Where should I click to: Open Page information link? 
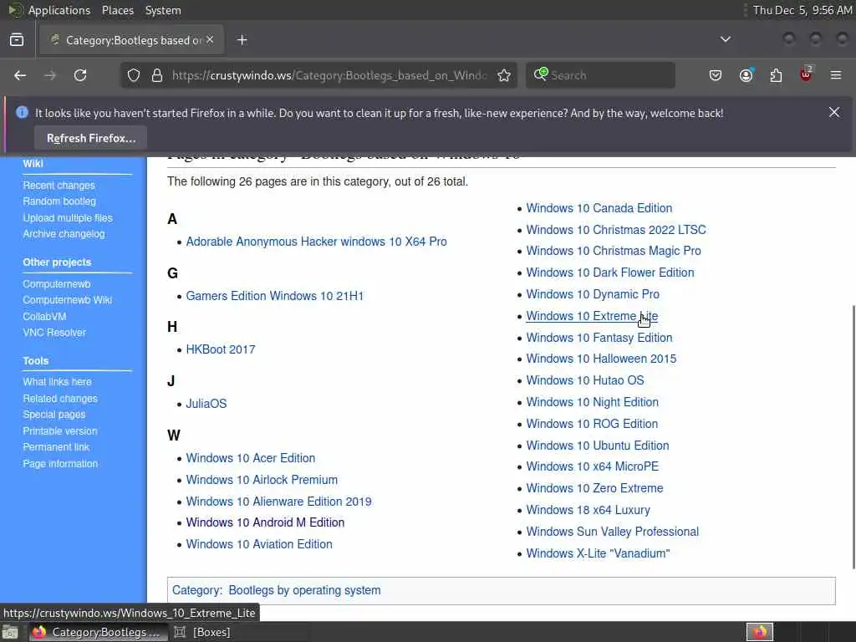tap(60, 463)
